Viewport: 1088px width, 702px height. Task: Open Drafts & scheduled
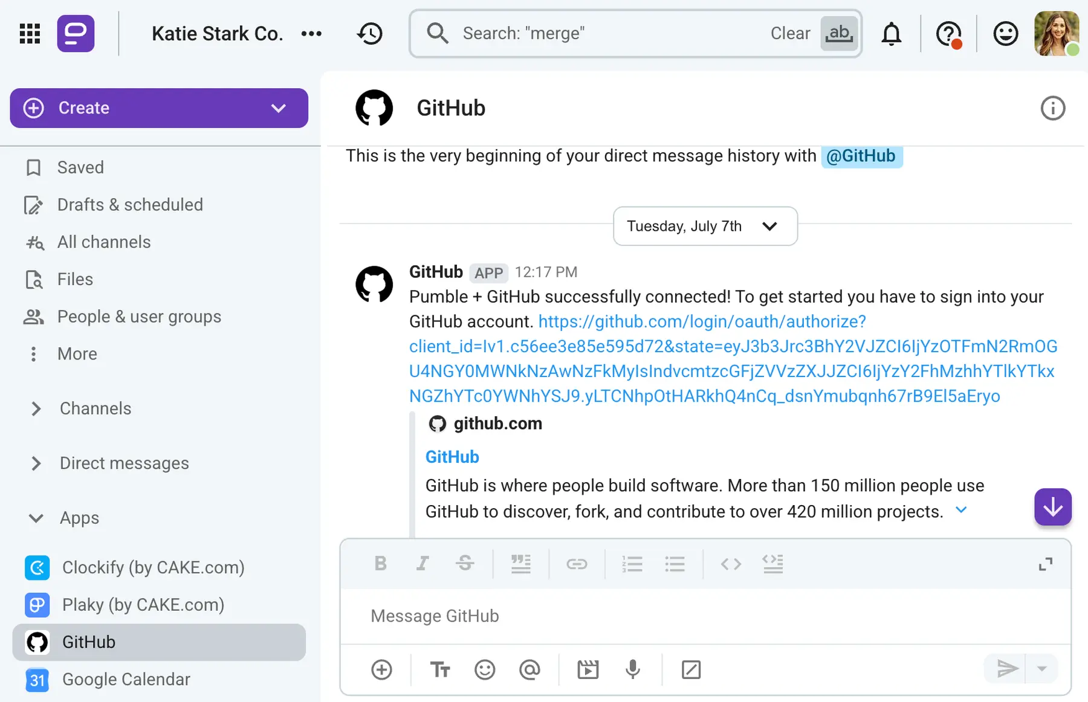point(130,205)
